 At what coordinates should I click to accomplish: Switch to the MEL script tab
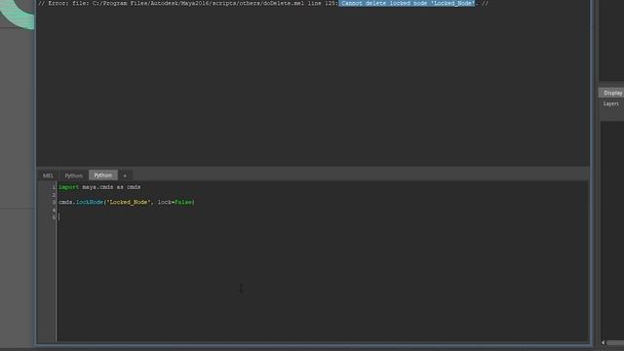click(x=48, y=175)
